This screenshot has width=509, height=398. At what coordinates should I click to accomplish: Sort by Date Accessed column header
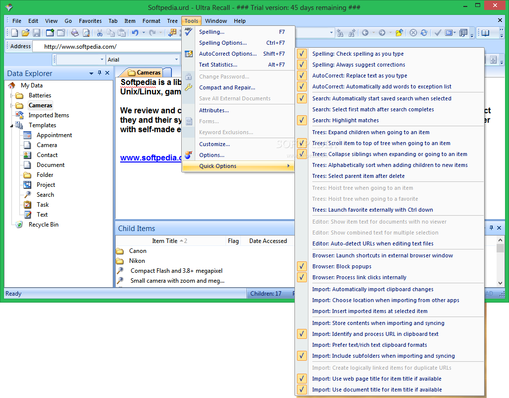tap(268, 241)
